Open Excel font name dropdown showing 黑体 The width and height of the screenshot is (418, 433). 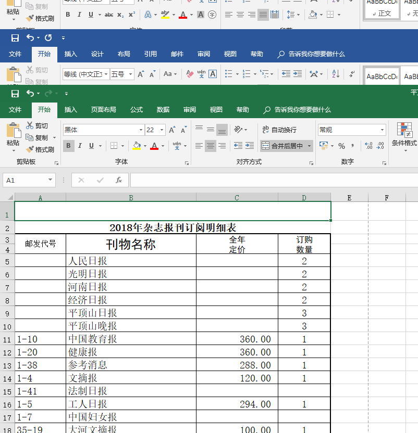pos(141,130)
